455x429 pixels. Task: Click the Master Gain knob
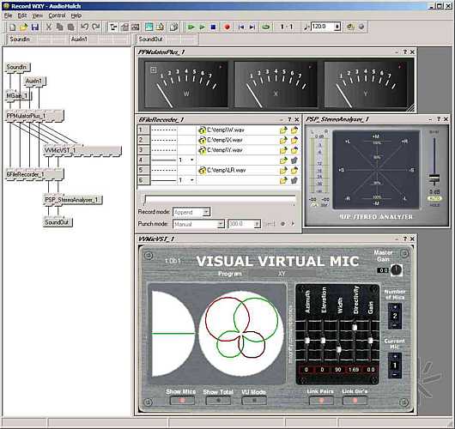pyautogui.click(x=396, y=269)
